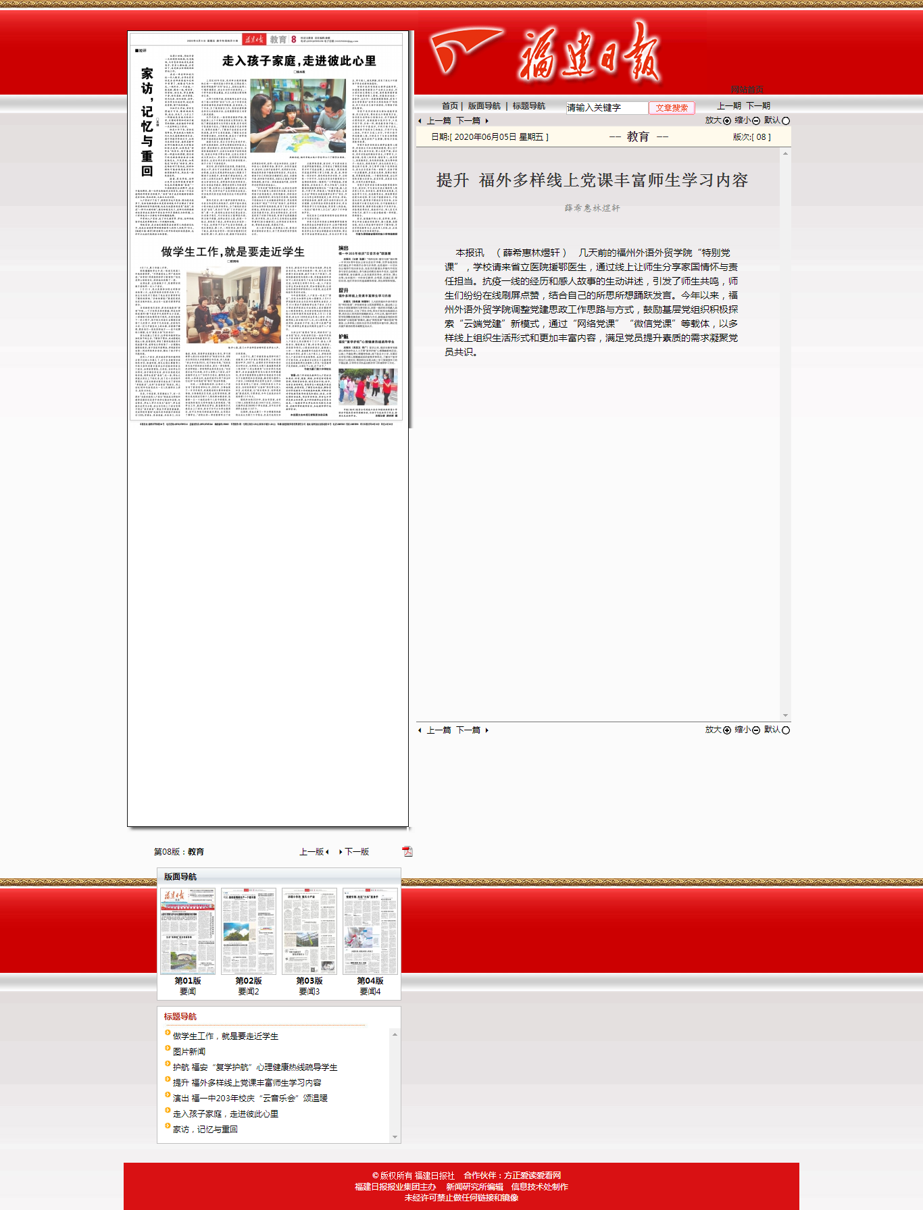Go to previous page via 上一版
Viewport: 923px width, 1210px height.
pos(312,852)
